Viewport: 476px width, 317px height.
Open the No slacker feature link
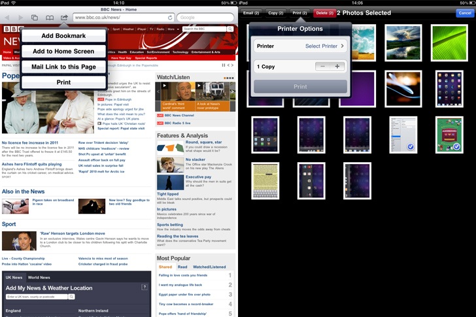(195, 159)
